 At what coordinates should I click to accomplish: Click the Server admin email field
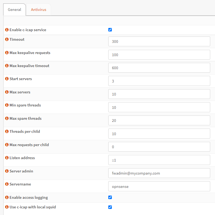pyautogui.click(x=159, y=173)
